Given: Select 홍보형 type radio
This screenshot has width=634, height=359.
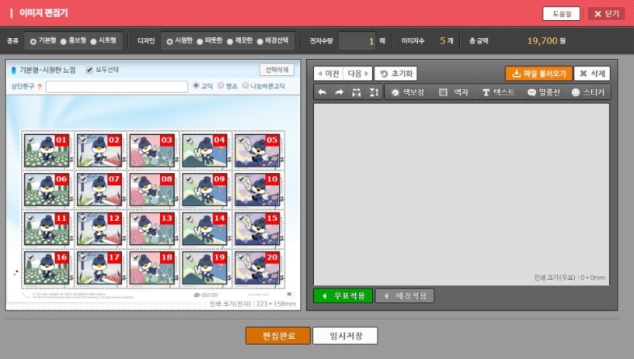Looking at the screenshot, I should pyautogui.click(x=64, y=41).
